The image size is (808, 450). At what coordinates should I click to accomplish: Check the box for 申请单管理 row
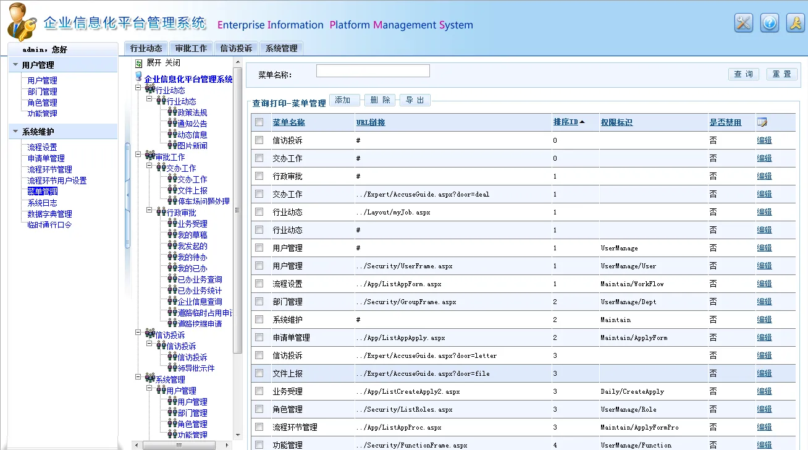[x=259, y=337]
